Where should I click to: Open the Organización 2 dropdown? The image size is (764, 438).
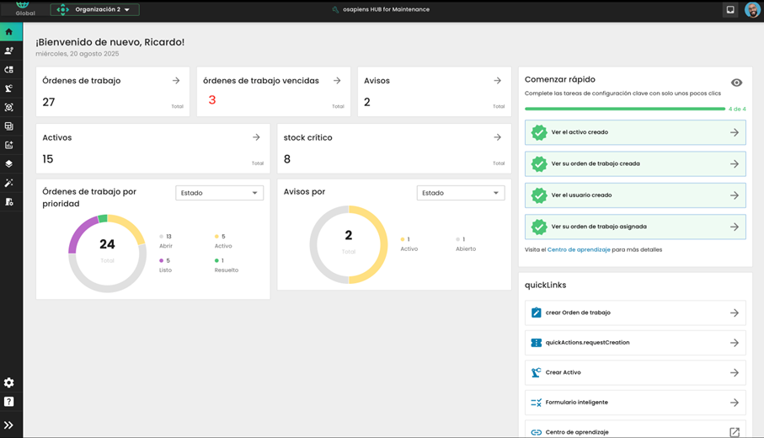coord(95,10)
